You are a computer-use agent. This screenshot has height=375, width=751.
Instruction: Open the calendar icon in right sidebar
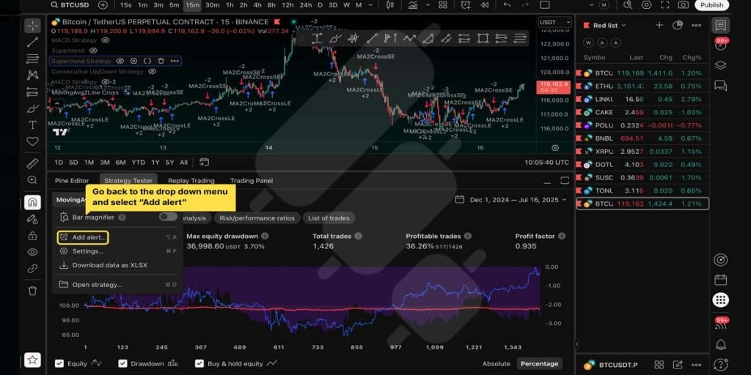[x=720, y=280]
